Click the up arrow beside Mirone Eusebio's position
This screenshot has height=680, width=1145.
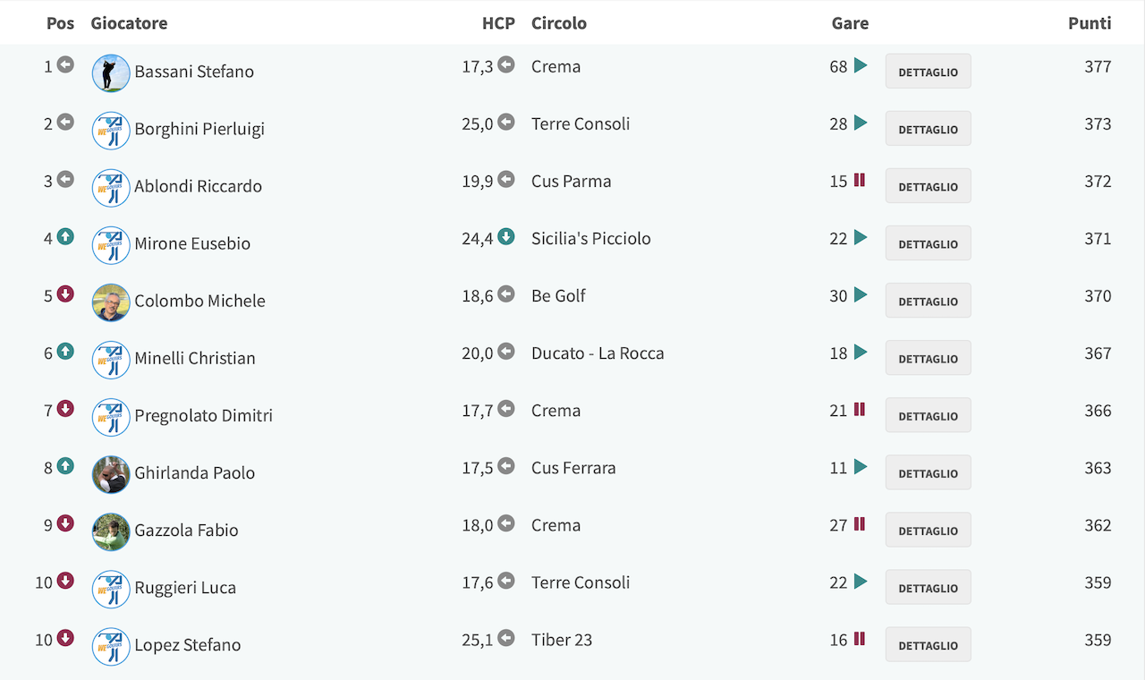pos(65,237)
